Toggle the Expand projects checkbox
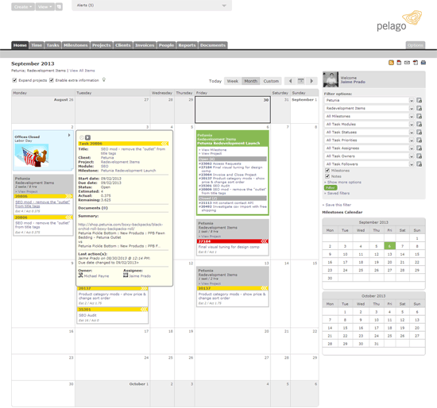 tap(14, 80)
